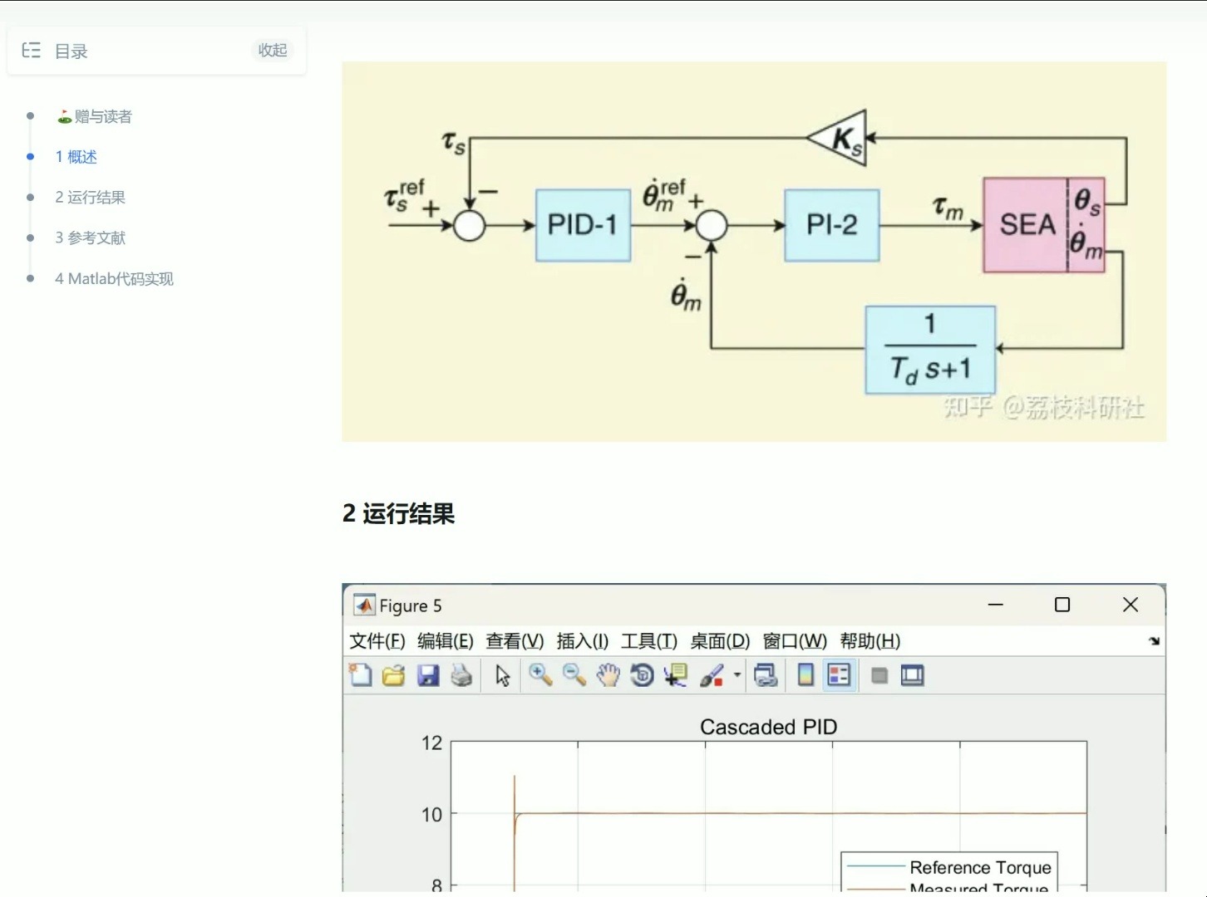This screenshot has height=897, width=1207.
Task: Open the cascaded PID block diagram image
Action: pyautogui.click(x=754, y=252)
